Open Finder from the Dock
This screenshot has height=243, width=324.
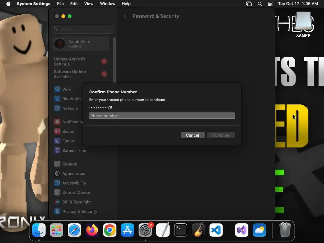[x=39, y=230]
